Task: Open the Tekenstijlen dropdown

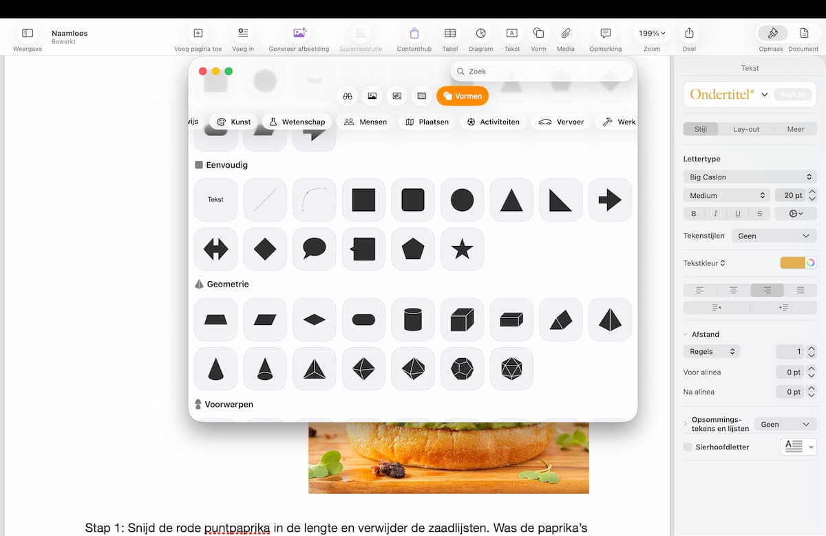Action: coord(774,236)
